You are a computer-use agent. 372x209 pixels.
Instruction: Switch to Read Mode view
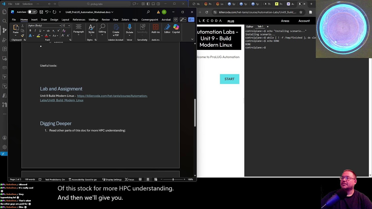(140, 179)
